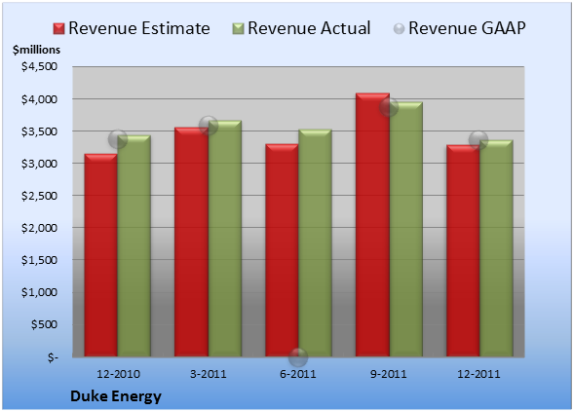Select the green actual bar for 9-2011
573x411 pixels.
coord(405,229)
